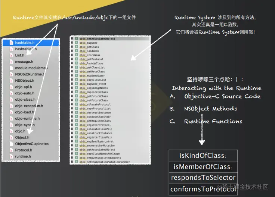
Task: Select the objc_getAssociatedObject function name
Action: [98, 150]
